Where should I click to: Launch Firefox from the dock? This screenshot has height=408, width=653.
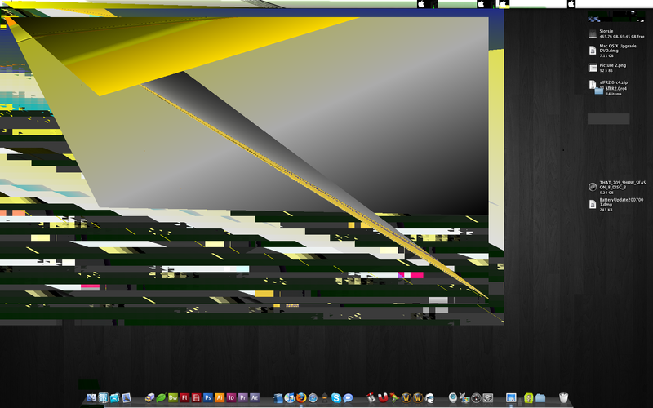point(301,397)
